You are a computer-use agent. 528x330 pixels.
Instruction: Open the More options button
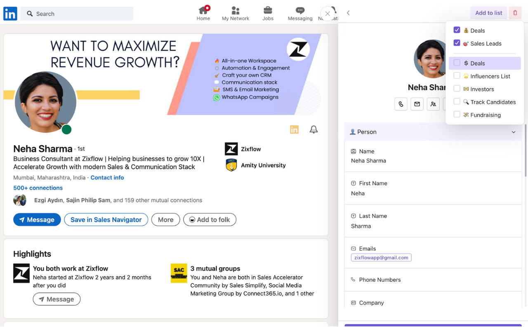click(x=165, y=220)
